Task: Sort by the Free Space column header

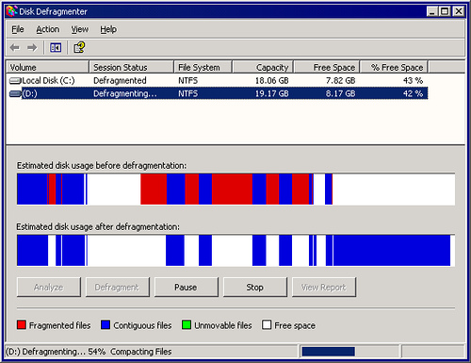Action: [327, 67]
